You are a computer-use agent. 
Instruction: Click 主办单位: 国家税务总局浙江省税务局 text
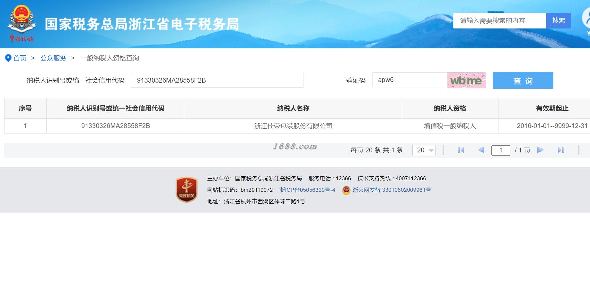coord(254,179)
